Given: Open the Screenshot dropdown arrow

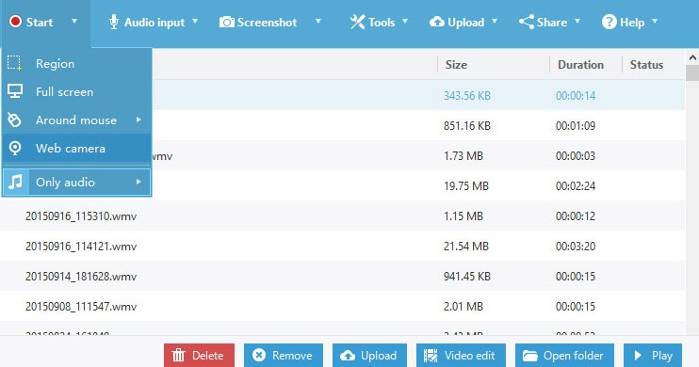Looking at the screenshot, I should tap(318, 22).
